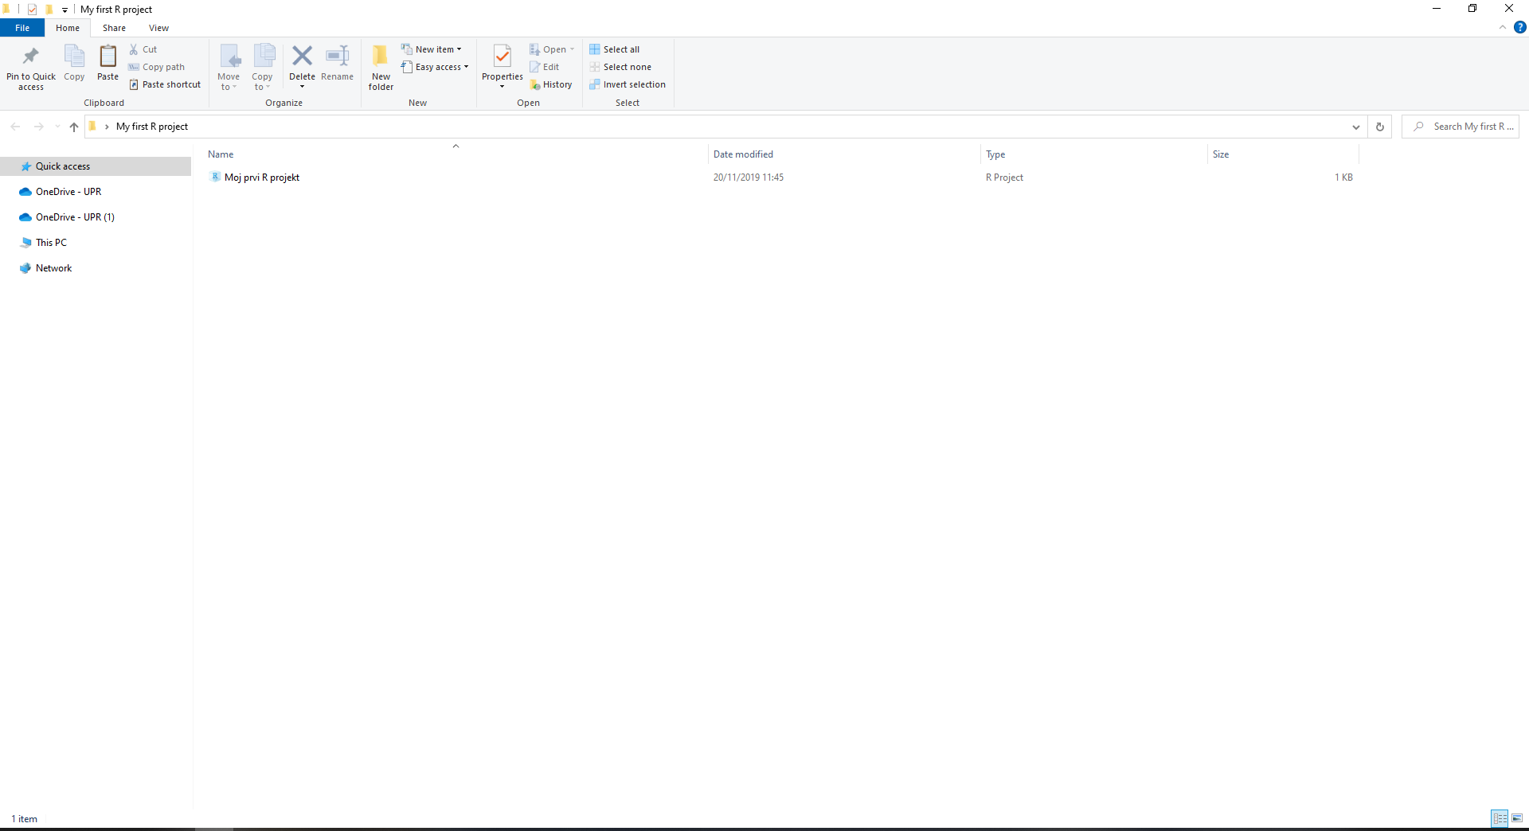Image resolution: width=1529 pixels, height=831 pixels.
Task: Switch to the Share ribbon tab
Action: click(114, 28)
